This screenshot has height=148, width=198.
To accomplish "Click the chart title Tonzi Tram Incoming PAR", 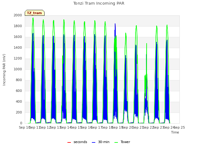I will [x=99, y=3].
